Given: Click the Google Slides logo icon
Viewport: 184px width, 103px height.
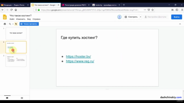Looking at the screenshot, I should tap(5, 17).
